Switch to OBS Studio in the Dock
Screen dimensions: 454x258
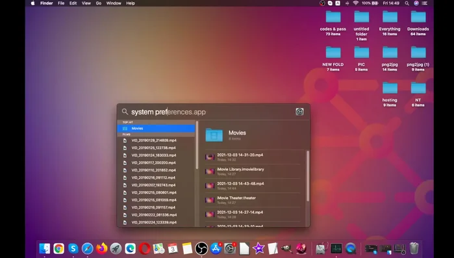[x=201, y=248]
